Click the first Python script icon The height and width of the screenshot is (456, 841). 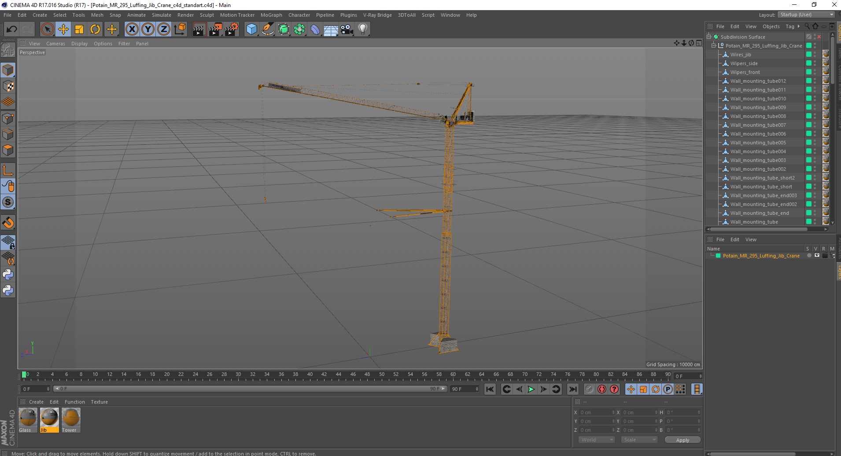[8, 275]
